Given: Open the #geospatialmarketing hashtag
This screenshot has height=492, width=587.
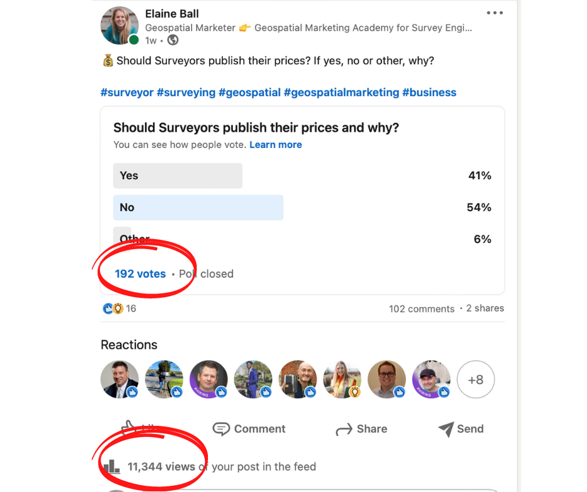Looking at the screenshot, I should [x=342, y=92].
